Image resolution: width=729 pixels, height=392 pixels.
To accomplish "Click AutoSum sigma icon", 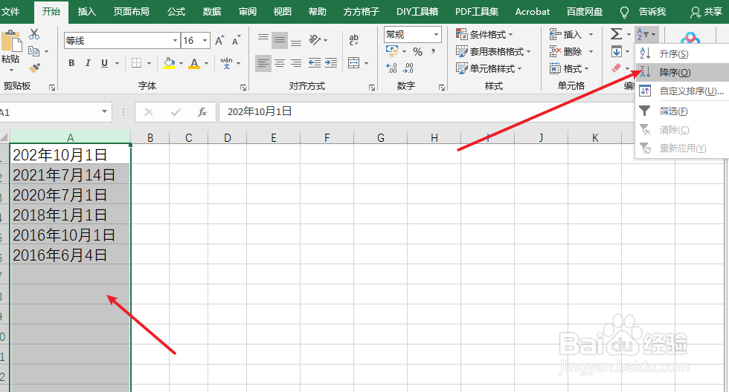I will tap(616, 34).
